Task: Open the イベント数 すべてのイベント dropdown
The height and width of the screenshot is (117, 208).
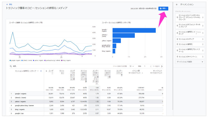Action: point(142,73)
